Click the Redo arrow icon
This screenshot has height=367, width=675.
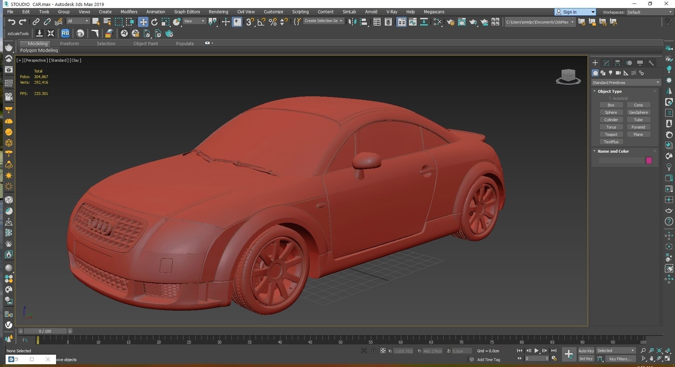coord(23,22)
